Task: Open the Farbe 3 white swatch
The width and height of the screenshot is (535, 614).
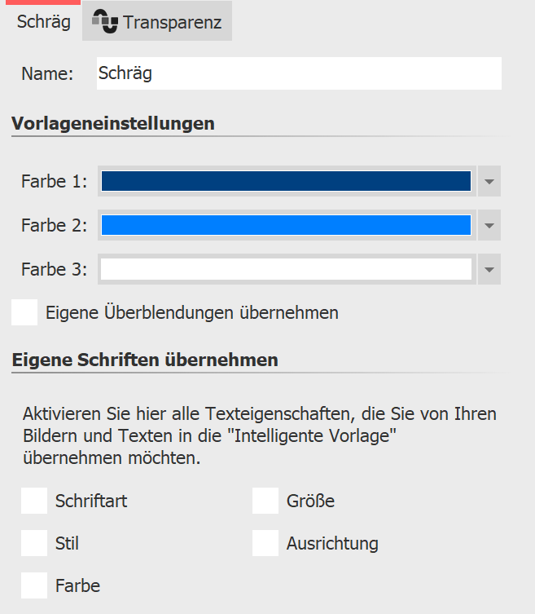Action: [x=286, y=269]
